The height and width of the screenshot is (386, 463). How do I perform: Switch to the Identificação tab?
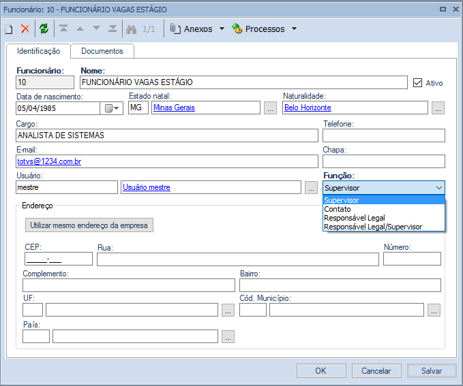tap(38, 51)
